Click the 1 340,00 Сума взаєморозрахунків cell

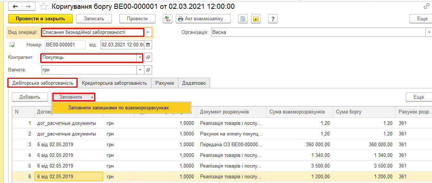pyautogui.click(x=299, y=155)
